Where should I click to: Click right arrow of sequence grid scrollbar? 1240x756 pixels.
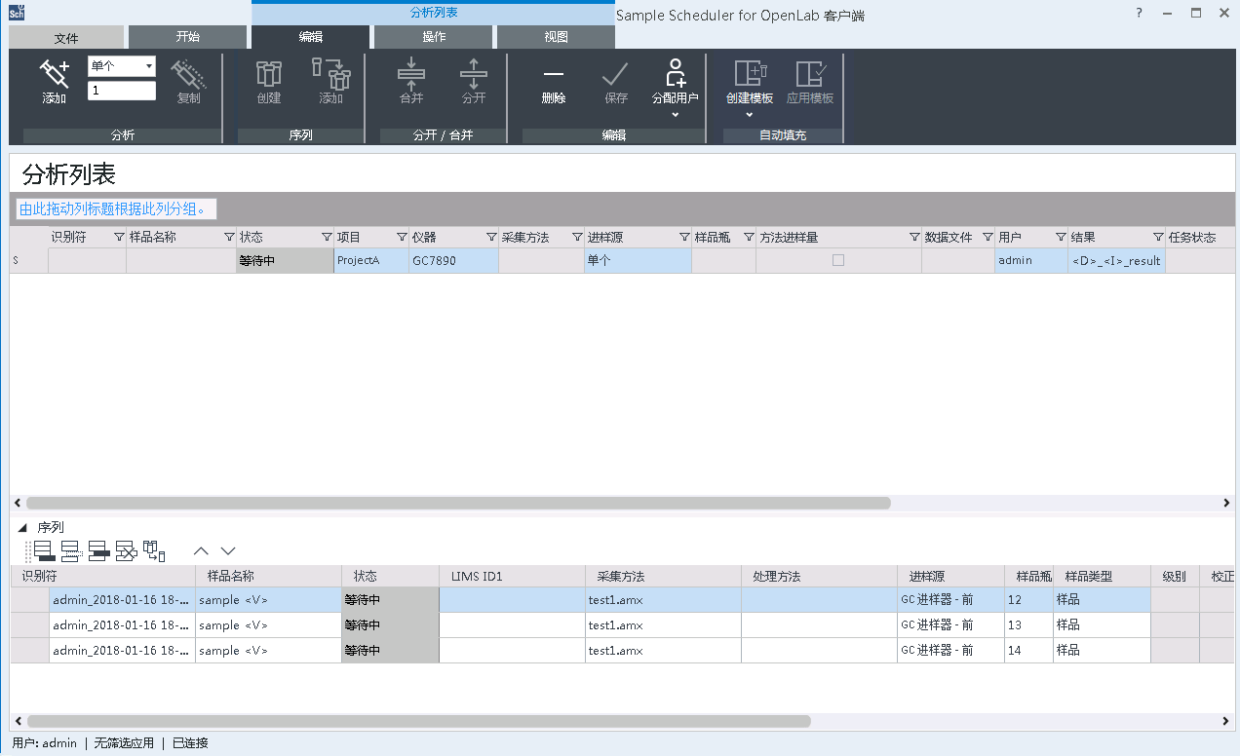1226,722
